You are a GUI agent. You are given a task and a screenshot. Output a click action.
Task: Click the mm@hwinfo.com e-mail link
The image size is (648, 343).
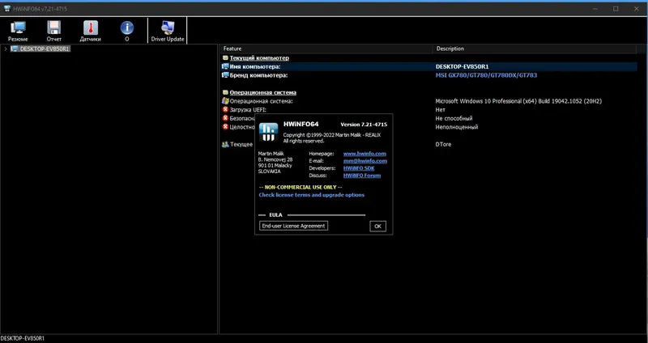pyautogui.click(x=365, y=161)
